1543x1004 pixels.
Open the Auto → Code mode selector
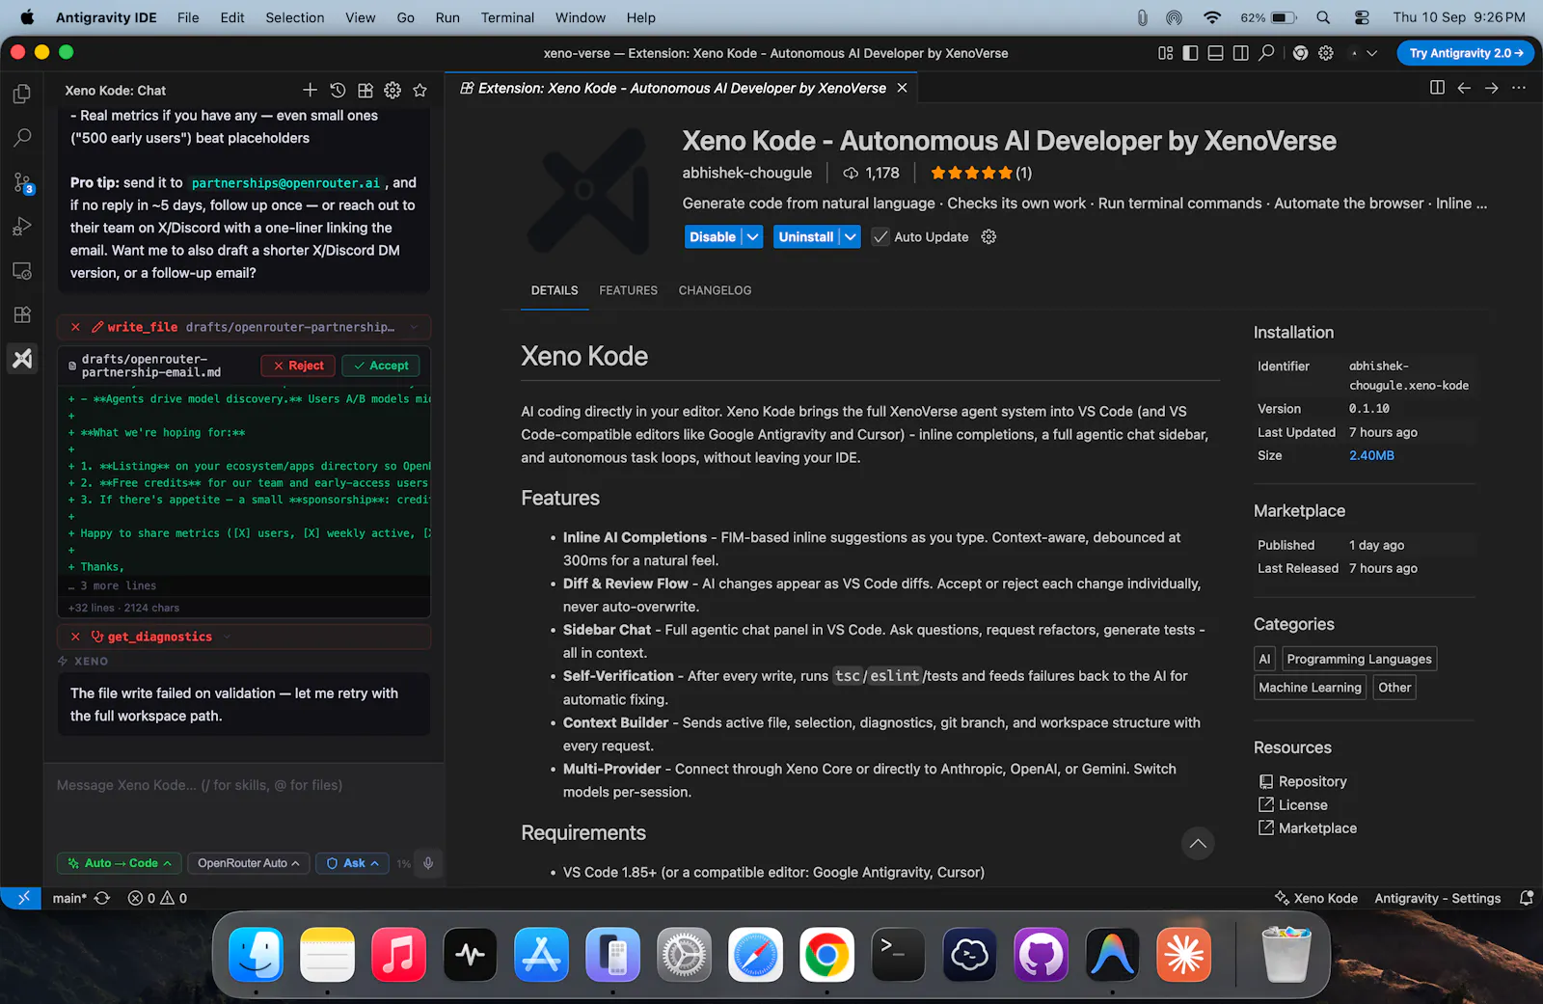(x=120, y=863)
